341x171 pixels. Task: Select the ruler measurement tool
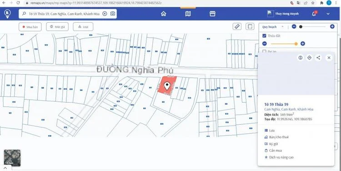[237, 27]
